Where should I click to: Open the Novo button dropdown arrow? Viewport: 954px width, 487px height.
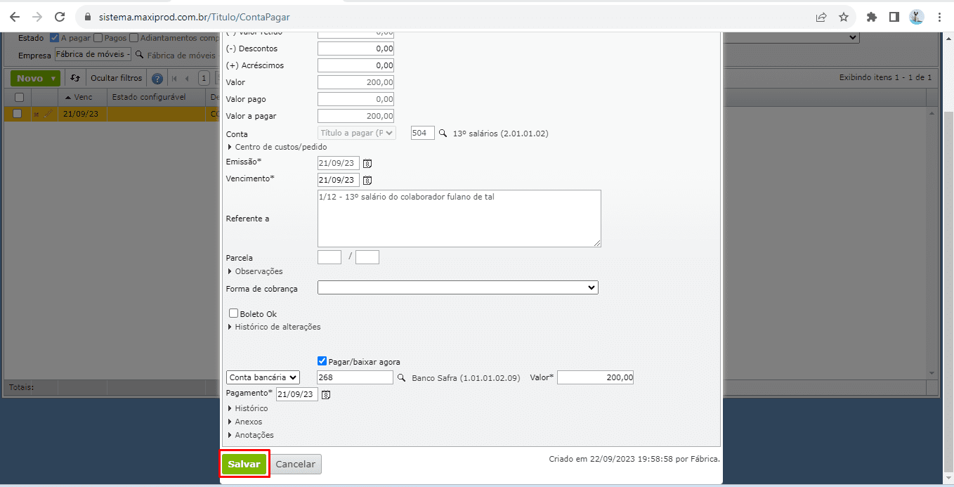pyautogui.click(x=53, y=79)
